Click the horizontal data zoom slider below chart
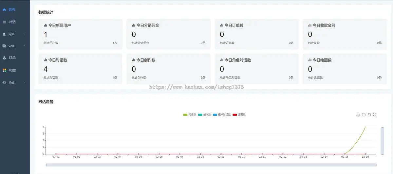 211,165
